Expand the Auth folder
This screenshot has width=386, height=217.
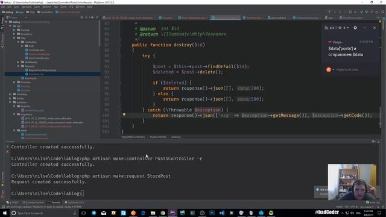[x=22, y=46]
